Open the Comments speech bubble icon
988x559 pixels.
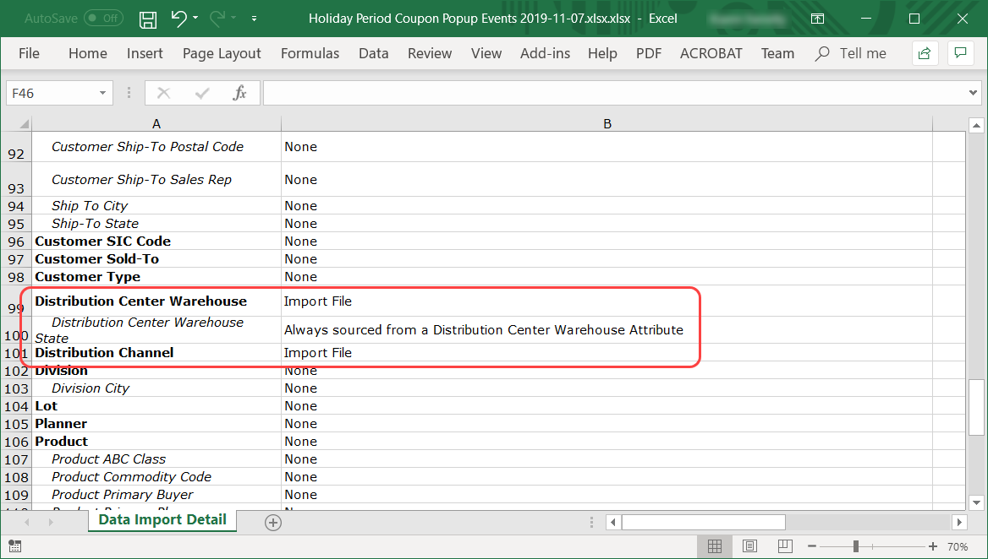click(x=960, y=53)
